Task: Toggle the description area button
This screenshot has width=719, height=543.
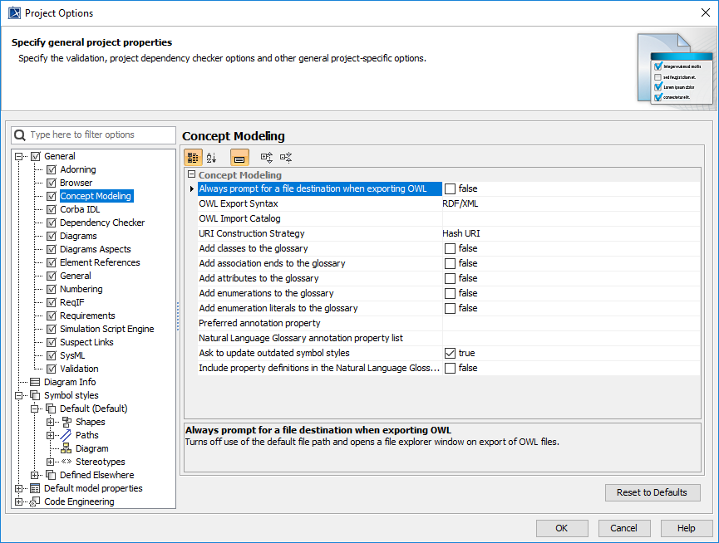Action: coord(239,157)
